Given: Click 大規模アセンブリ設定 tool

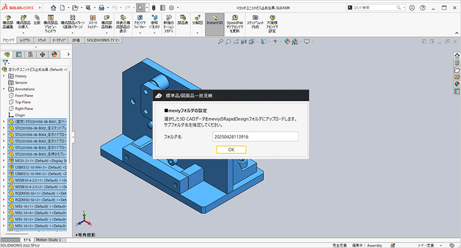Looking at the screenshot, I should 272,24.
